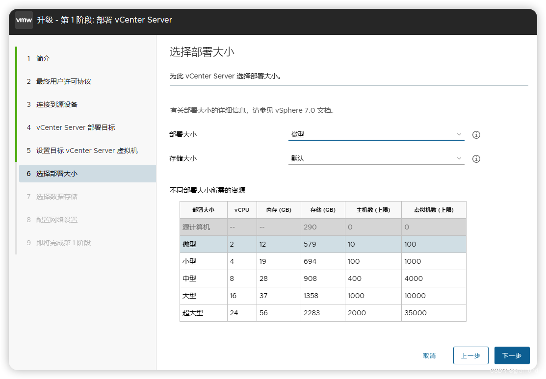Viewport: 546px width, 379px height.
Task: Click storage value 1358 in 大型 row
Action: click(311, 296)
